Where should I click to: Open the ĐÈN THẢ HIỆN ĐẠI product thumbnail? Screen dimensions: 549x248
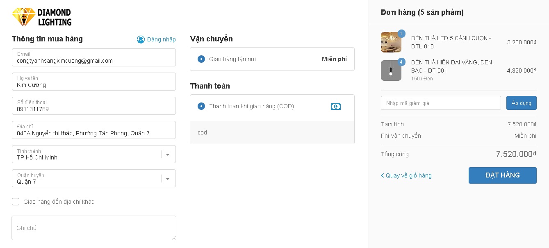click(x=391, y=71)
